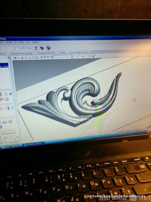The width and height of the screenshot is (151, 202).
Task: Click the pan view arrows icon
Action: click(x=22, y=58)
